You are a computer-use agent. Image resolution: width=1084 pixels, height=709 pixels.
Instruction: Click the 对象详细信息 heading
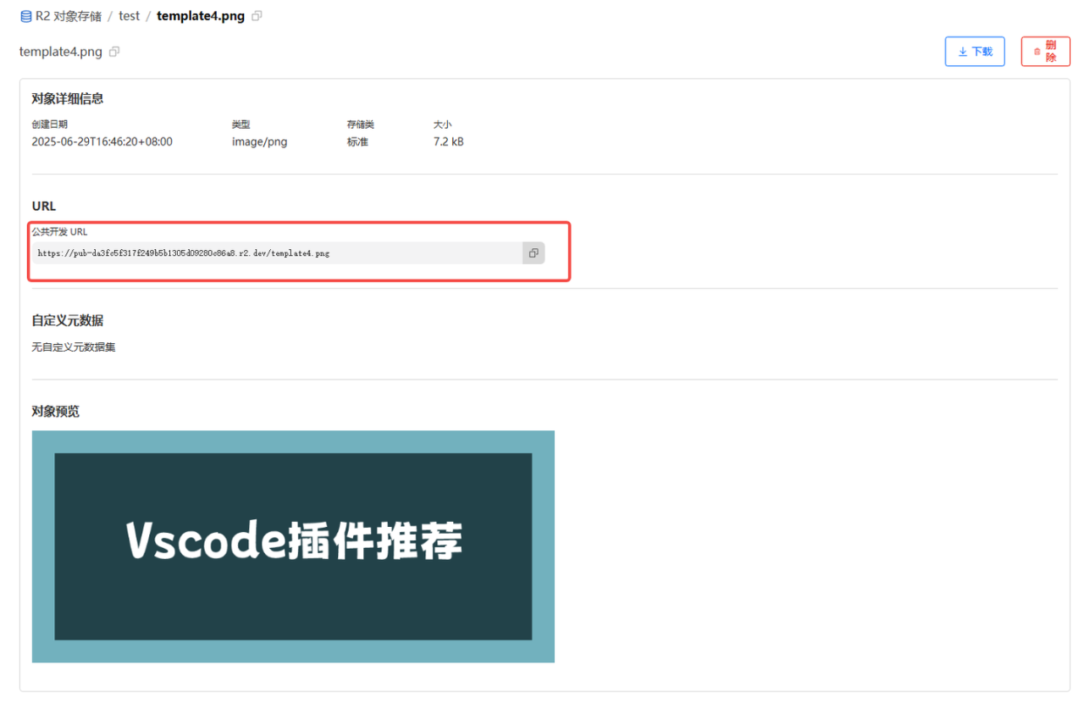[68, 98]
